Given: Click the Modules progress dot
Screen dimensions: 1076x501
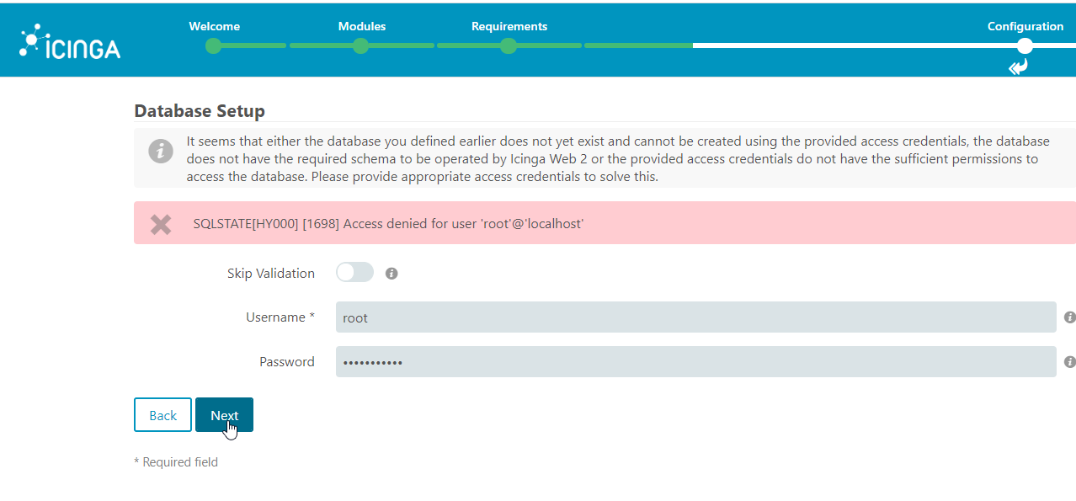Looking at the screenshot, I should point(361,45).
